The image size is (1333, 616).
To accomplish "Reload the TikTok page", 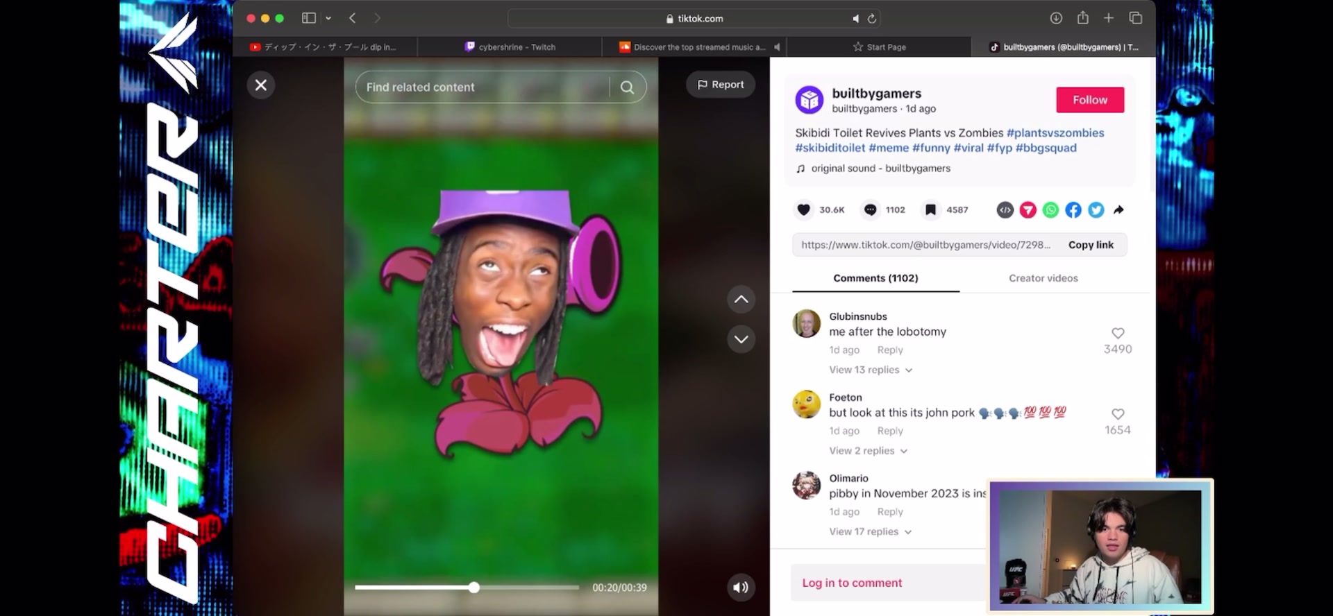I will tap(872, 19).
